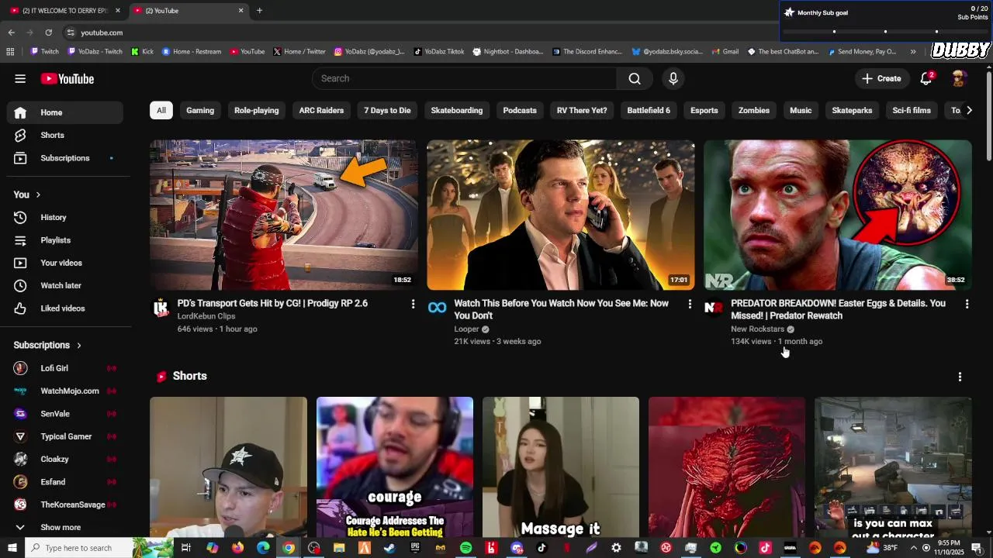This screenshot has width=993, height=558.
Task: Select the Gaming filter chip
Action: (x=200, y=110)
